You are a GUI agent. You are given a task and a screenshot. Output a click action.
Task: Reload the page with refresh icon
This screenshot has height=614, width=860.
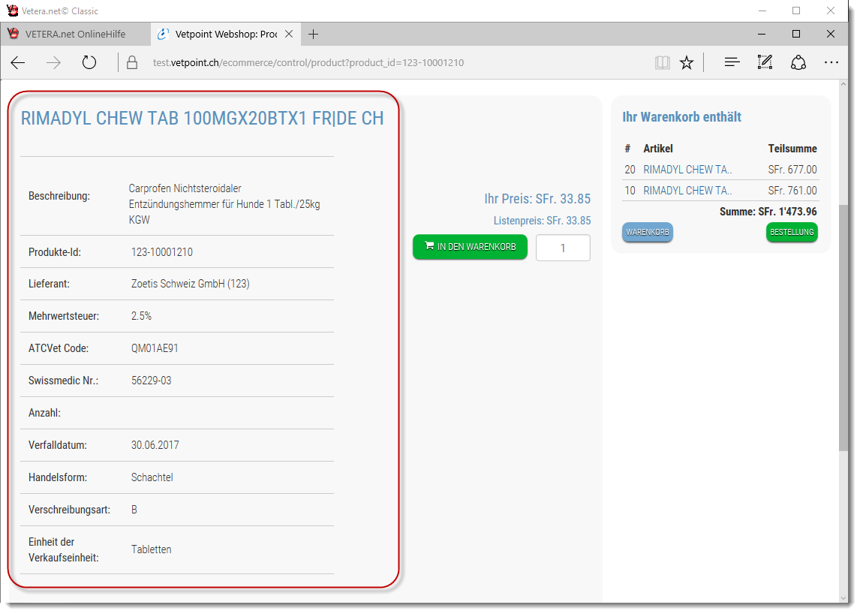pyautogui.click(x=89, y=63)
